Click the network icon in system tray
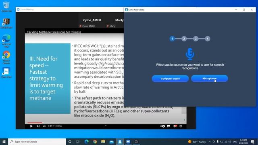 (226, 142)
